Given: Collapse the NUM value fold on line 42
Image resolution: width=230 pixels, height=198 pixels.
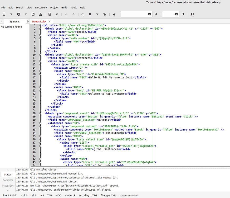Looking at the screenshot, I should (40, 159).
